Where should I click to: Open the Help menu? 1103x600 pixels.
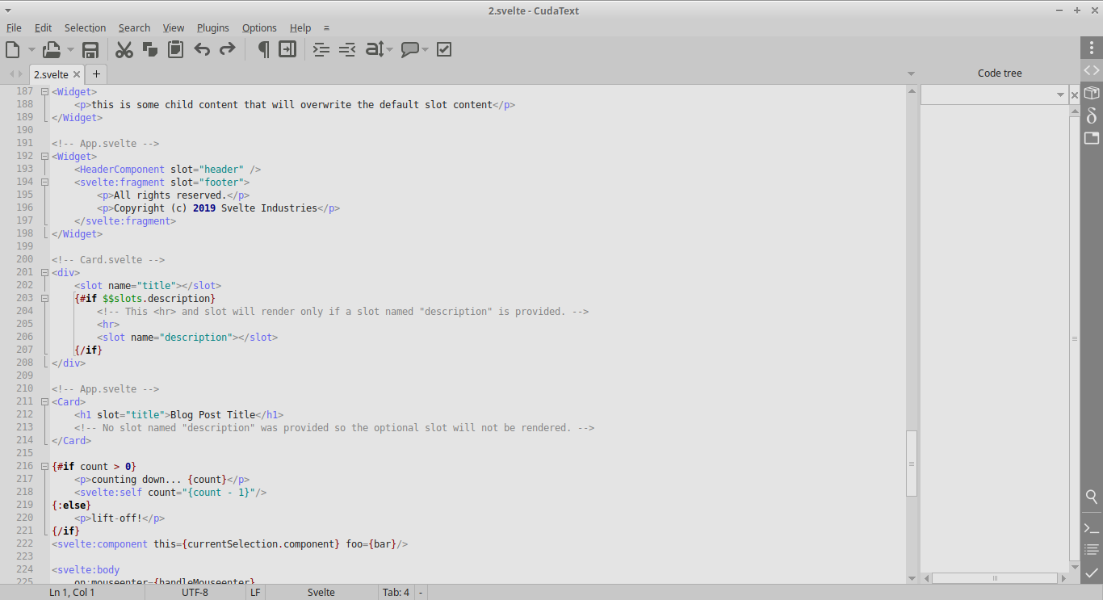click(300, 27)
